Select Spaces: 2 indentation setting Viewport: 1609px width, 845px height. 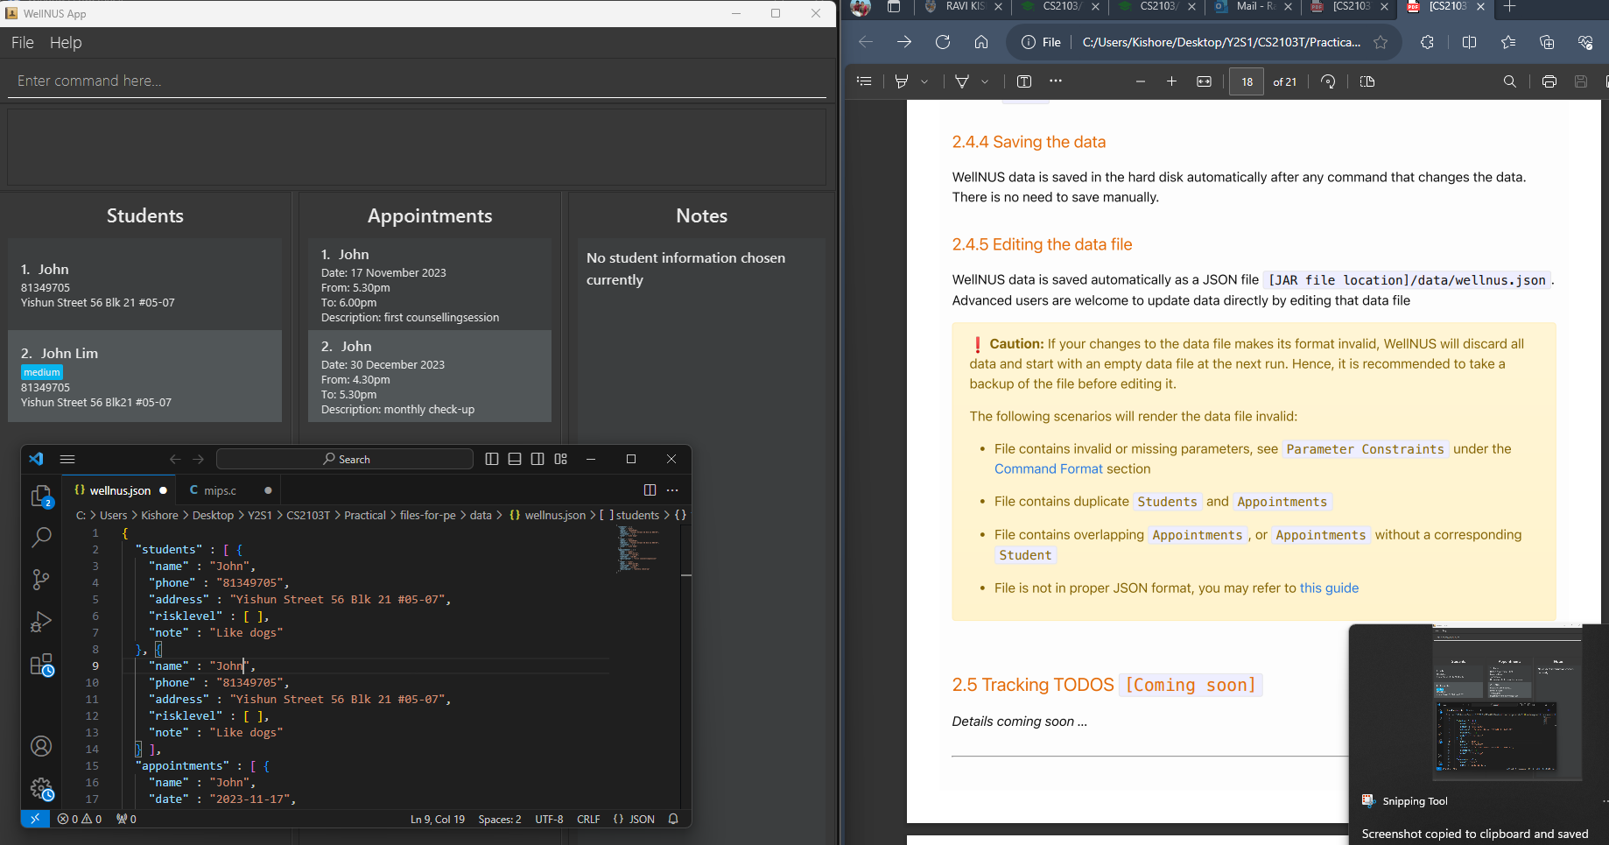[x=499, y=819]
